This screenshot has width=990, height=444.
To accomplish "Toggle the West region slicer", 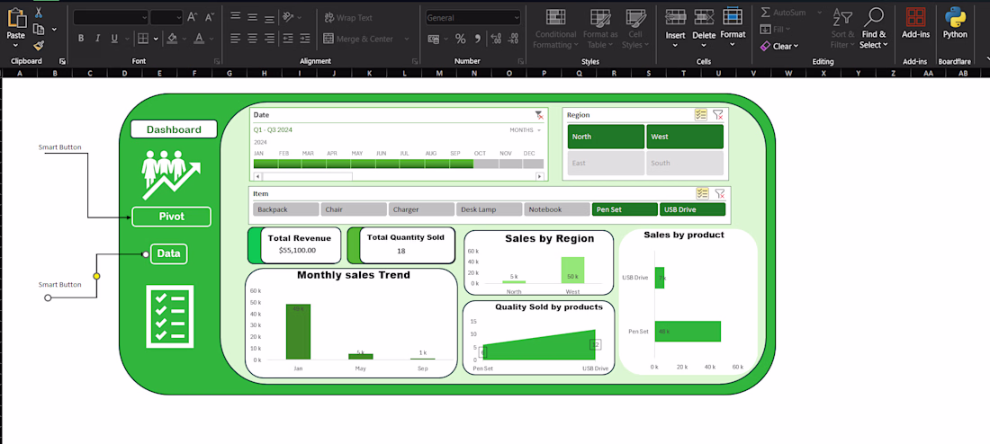I will tap(684, 137).
